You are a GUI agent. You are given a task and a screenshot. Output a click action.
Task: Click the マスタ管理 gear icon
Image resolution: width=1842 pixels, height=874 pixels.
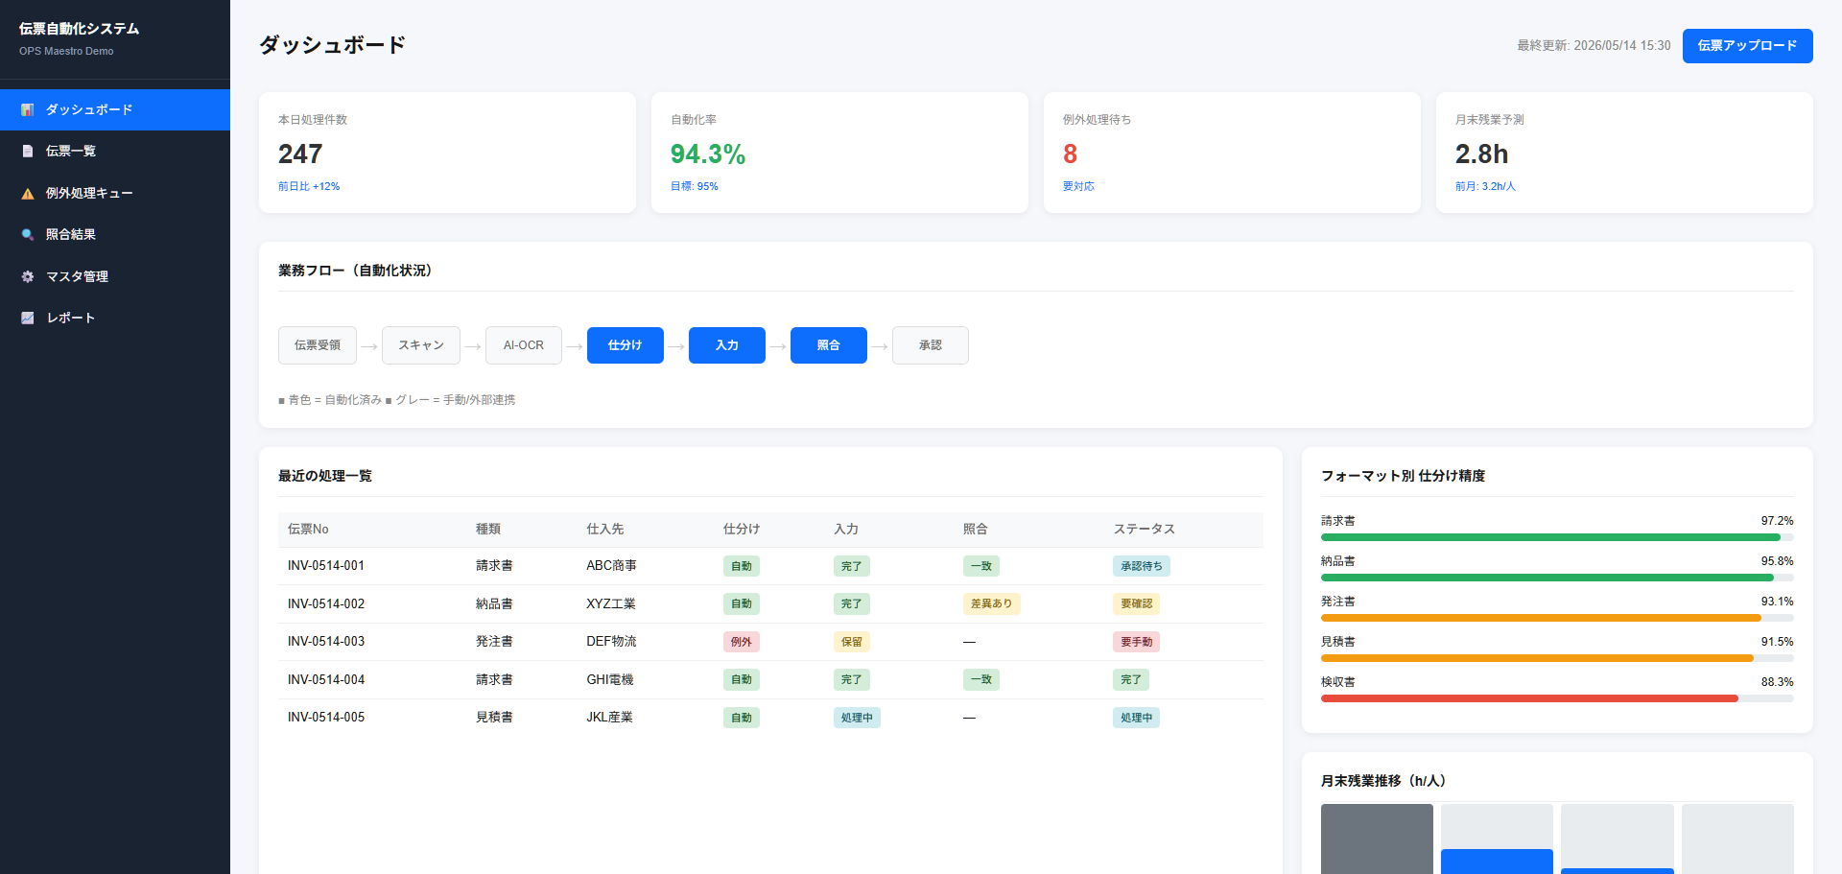[x=28, y=276]
